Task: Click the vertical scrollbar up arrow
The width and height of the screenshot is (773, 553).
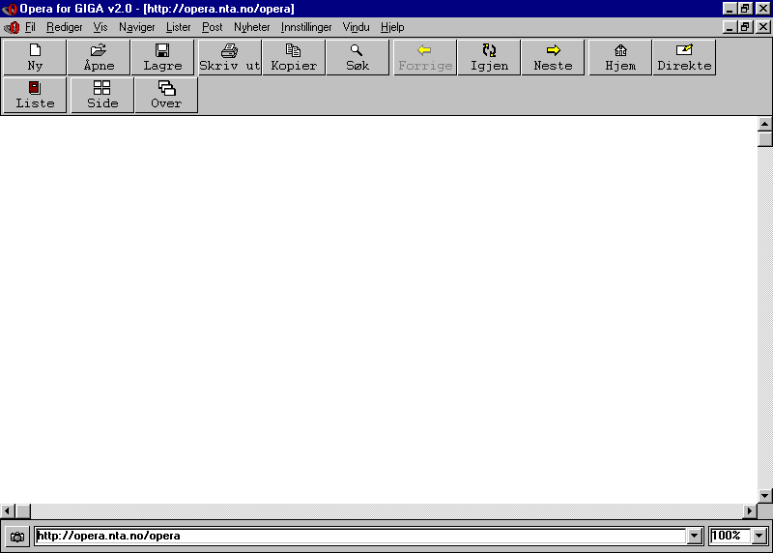Action: 765,124
